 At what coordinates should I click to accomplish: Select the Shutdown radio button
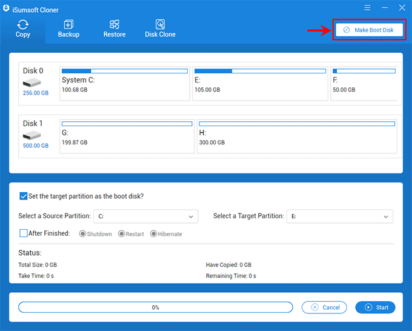tap(82, 234)
